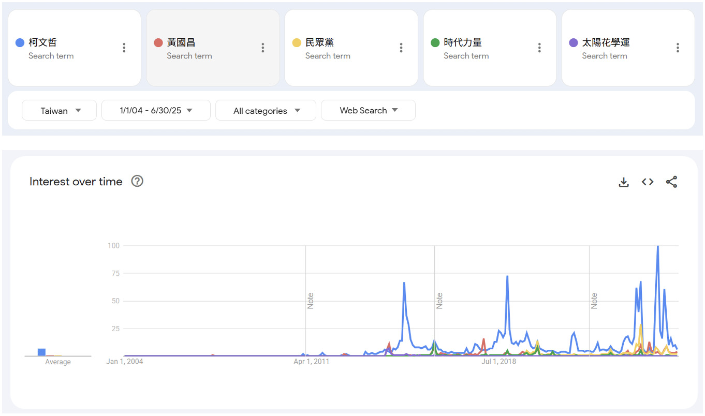The image size is (705, 416).
Task: Open more options for 民眾黨 term
Action: [x=401, y=48]
